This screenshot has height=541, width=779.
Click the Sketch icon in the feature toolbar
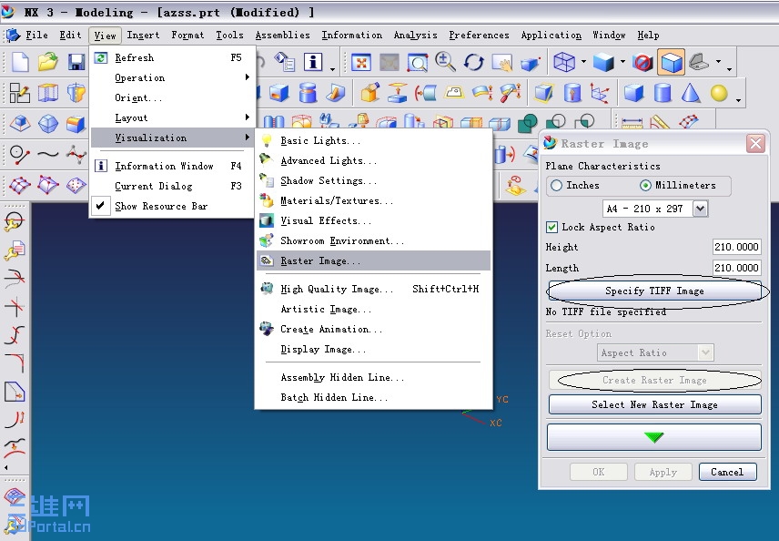tap(20, 93)
